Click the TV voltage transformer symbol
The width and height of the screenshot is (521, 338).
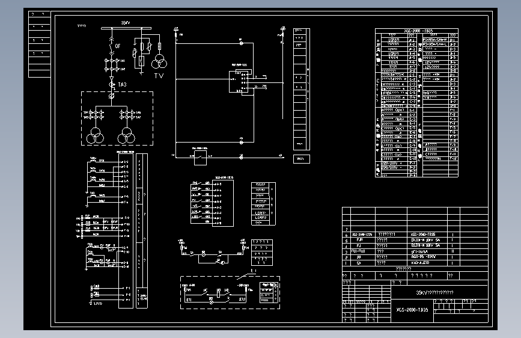(x=159, y=61)
